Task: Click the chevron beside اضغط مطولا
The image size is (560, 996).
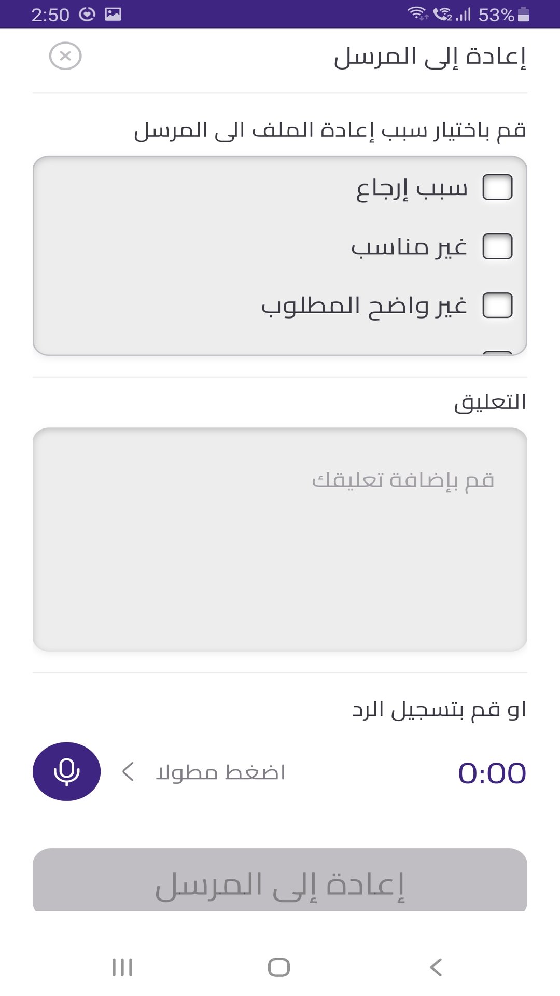Action: pyautogui.click(x=128, y=772)
